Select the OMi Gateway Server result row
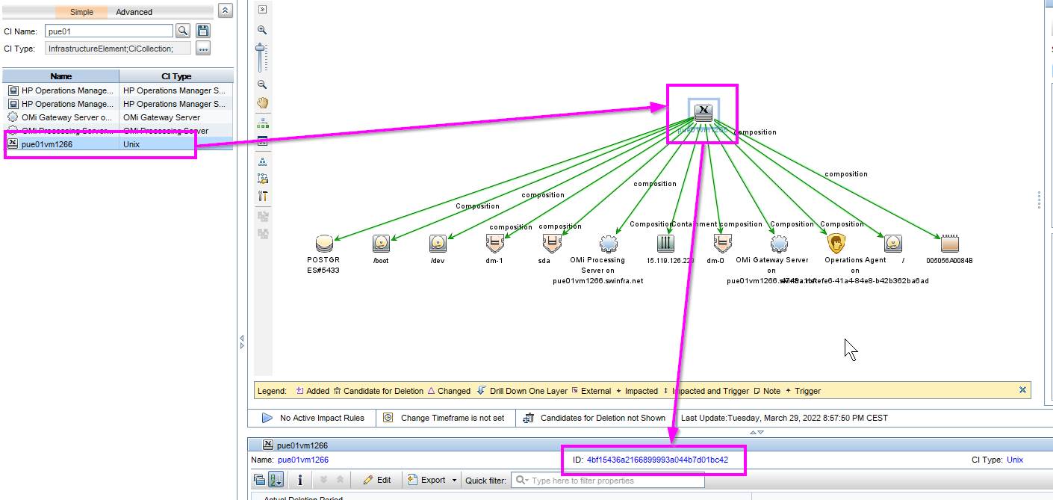 click(118, 117)
